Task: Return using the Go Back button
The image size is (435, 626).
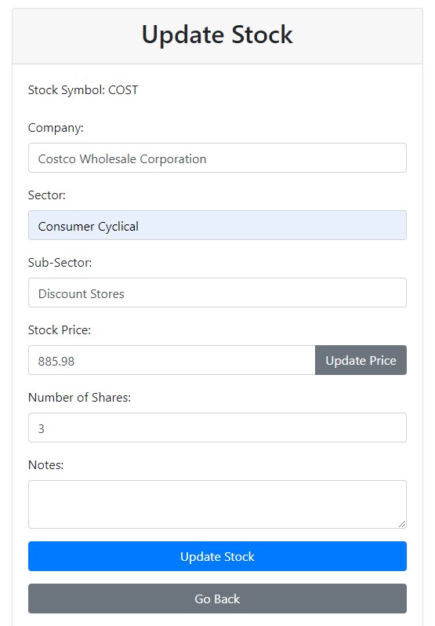Action: (217, 599)
